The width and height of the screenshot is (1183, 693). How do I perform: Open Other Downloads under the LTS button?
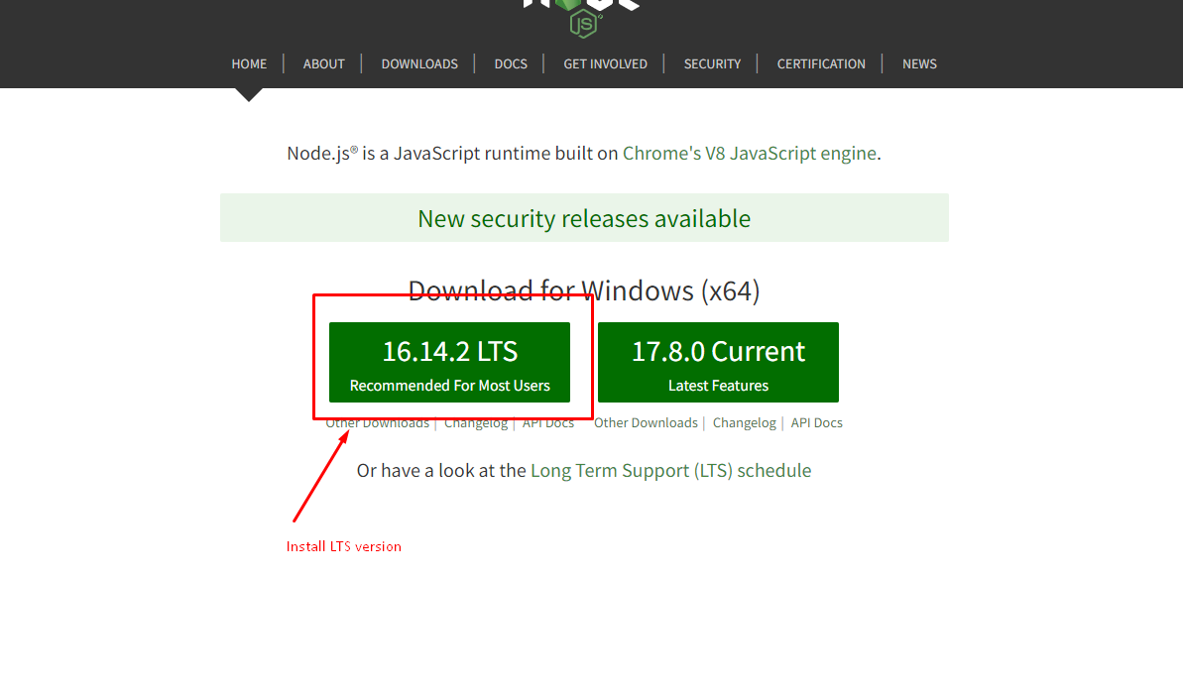pyautogui.click(x=377, y=423)
